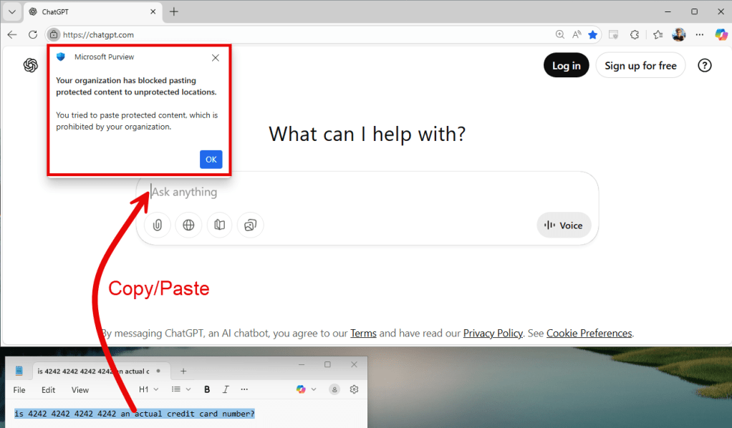The width and height of the screenshot is (732, 428).
Task: Open the Copilot dropdown in Notepad
Action: tap(307, 389)
